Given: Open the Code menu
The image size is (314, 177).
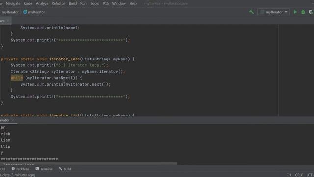Looking at the screenshot, I should (28, 3).
